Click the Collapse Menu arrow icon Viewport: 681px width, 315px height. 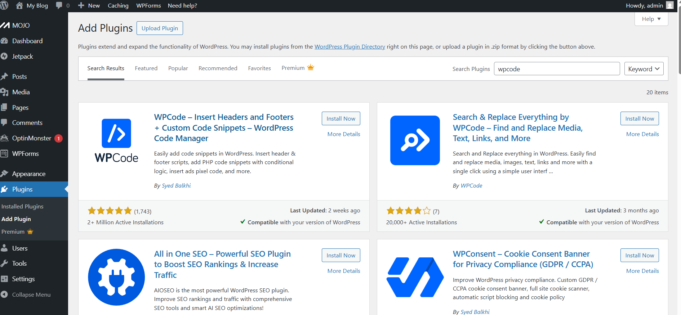4,294
